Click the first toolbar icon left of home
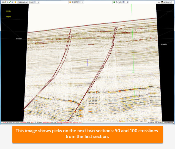Viewport: 175px width, 149px height. (3, 2)
